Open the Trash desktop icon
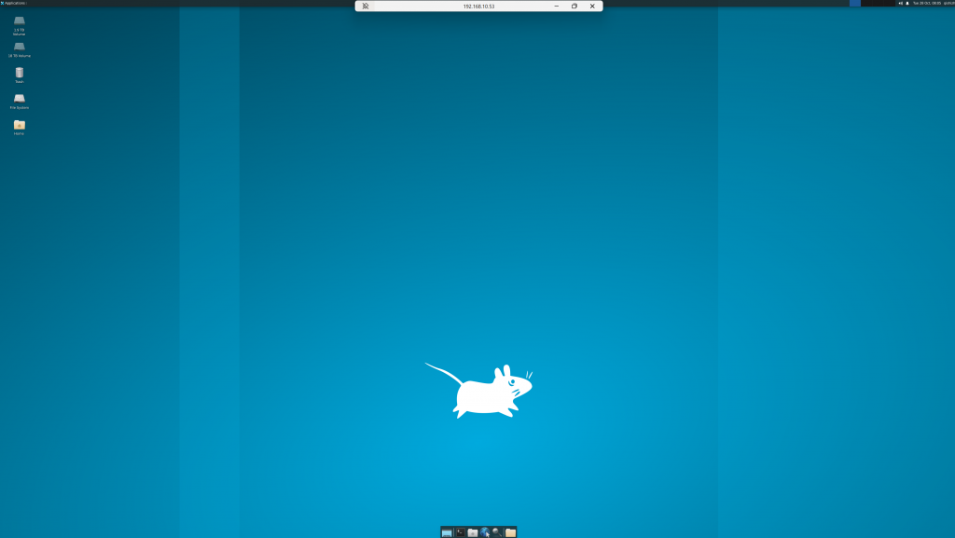955x538 pixels. pos(19,73)
